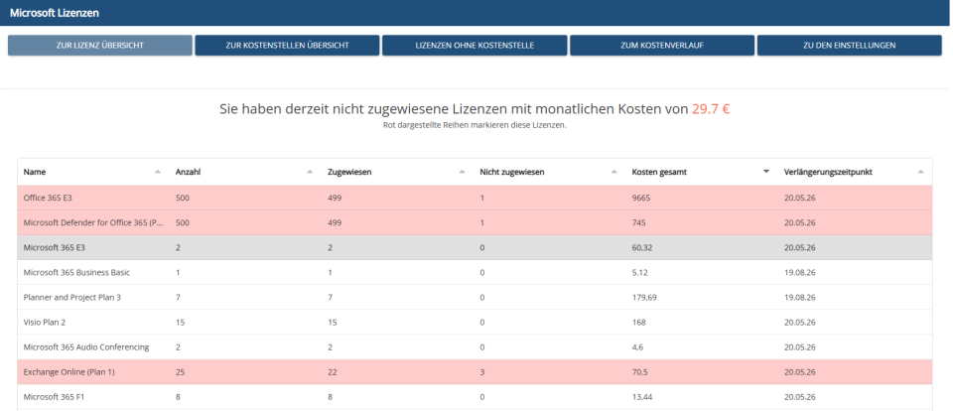
Task: Click the Microsoft 365 F1 row
Action: click(x=58, y=396)
